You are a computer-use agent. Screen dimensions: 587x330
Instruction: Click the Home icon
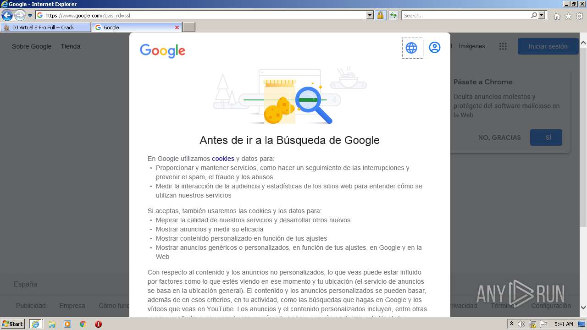pyautogui.click(x=557, y=16)
